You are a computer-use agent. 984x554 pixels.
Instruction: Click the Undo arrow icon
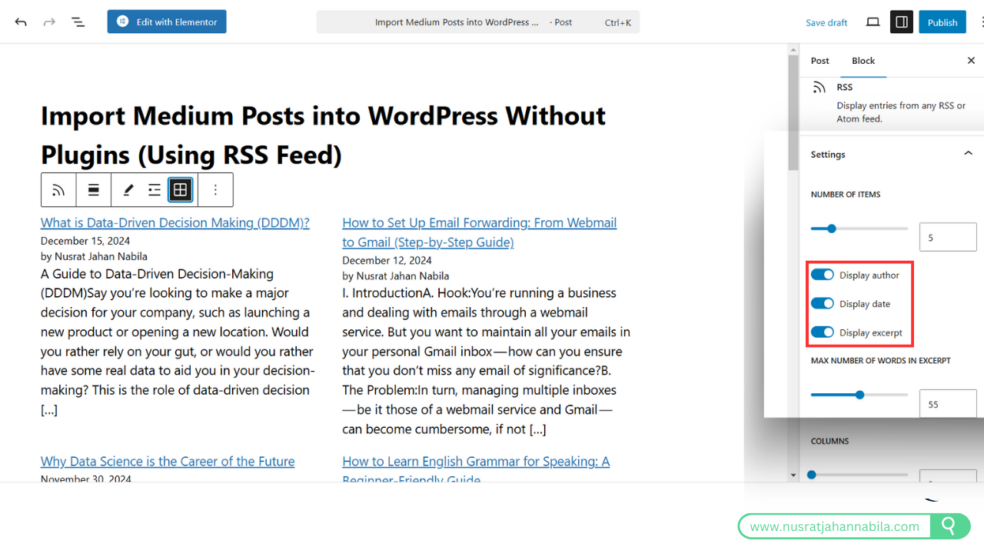pyautogui.click(x=21, y=22)
